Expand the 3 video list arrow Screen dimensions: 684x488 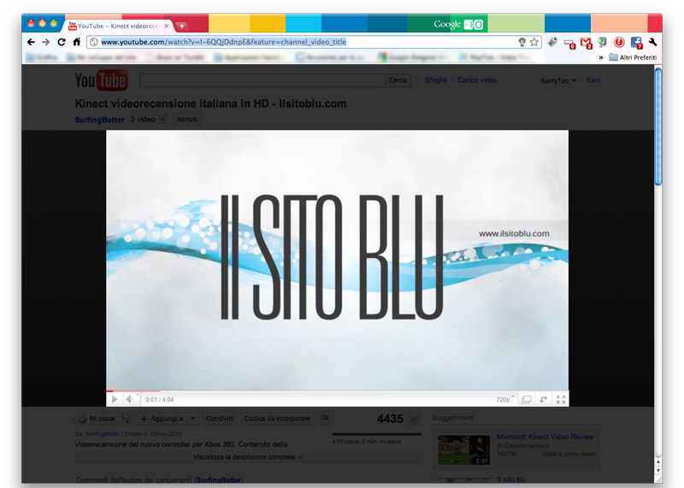point(162,119)
